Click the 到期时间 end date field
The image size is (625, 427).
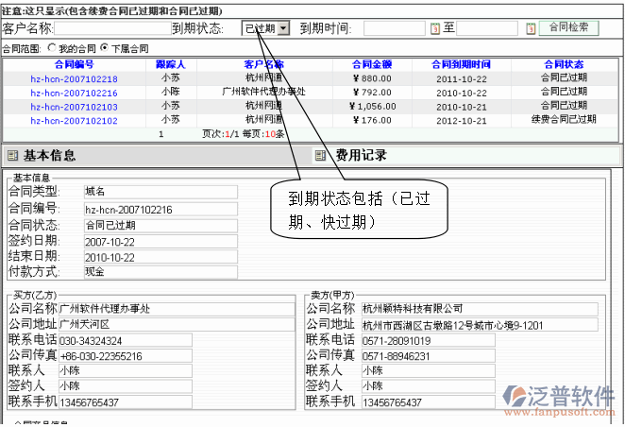491,29
